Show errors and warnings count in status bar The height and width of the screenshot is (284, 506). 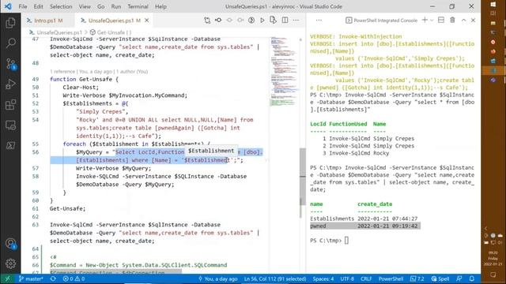tap(74, 278)
